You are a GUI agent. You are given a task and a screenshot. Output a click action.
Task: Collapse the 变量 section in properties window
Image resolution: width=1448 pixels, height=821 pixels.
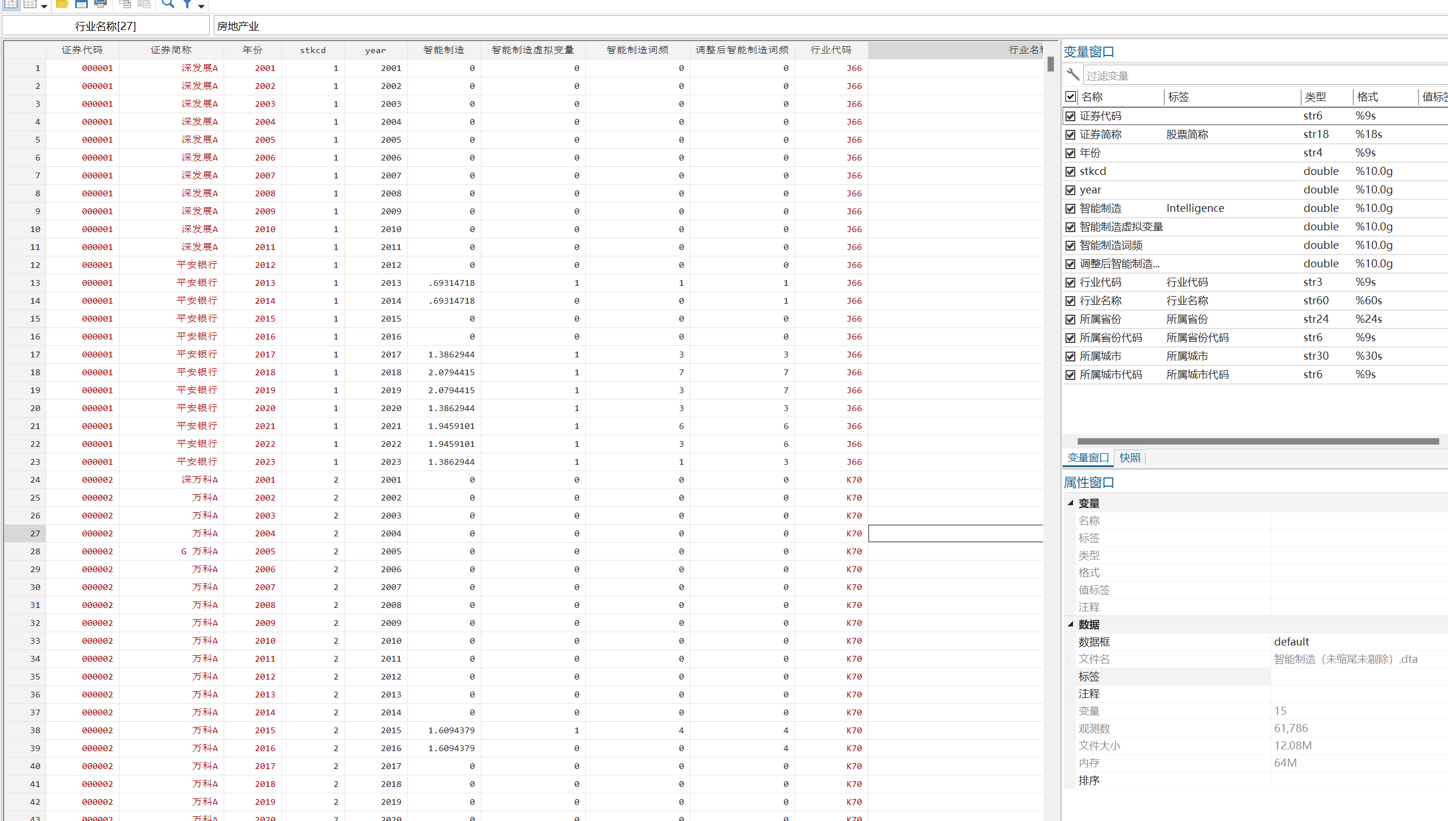(x=1070, y=503)
